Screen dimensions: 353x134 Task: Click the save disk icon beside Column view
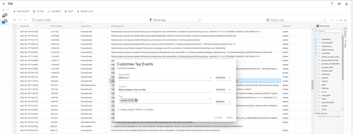click(x=344, y=20)
